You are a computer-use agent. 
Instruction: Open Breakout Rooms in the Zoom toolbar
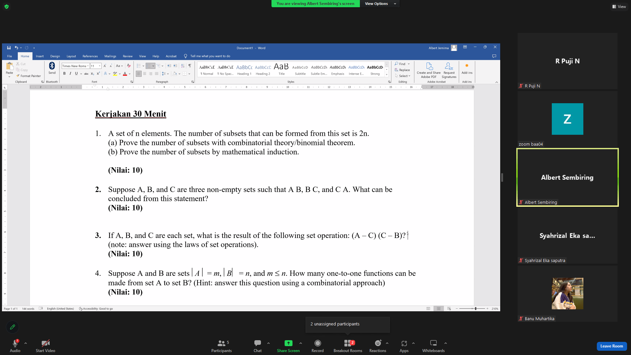[x=348, y=346]
